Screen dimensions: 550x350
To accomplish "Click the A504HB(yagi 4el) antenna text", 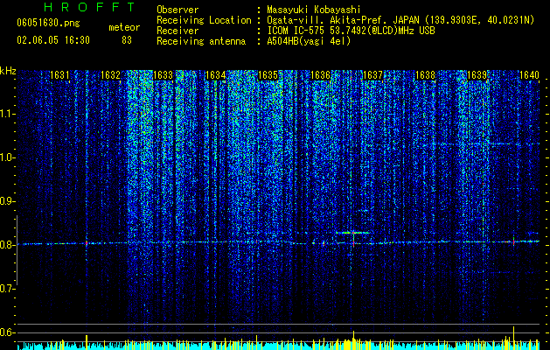I will coord(309,41).
